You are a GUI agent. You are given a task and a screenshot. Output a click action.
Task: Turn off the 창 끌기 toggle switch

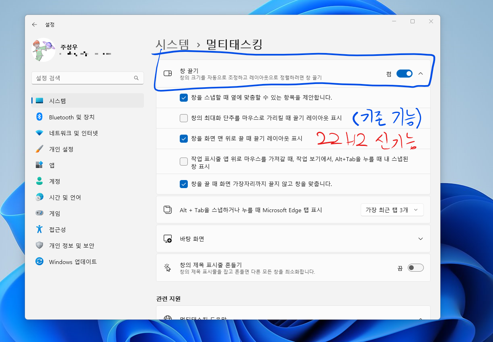pos(405,74)
